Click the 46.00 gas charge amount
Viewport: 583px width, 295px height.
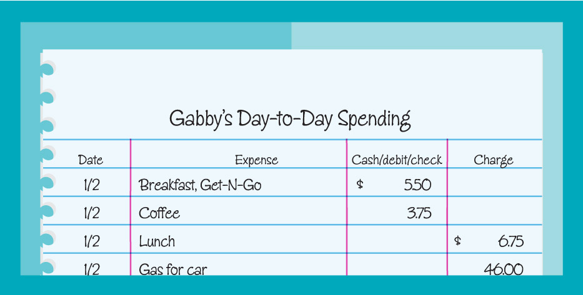[x=504, y=269]
